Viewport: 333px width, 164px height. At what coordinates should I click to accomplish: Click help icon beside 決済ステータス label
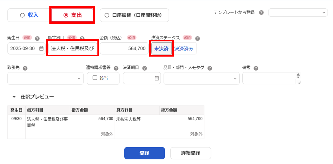pos(198,38)
